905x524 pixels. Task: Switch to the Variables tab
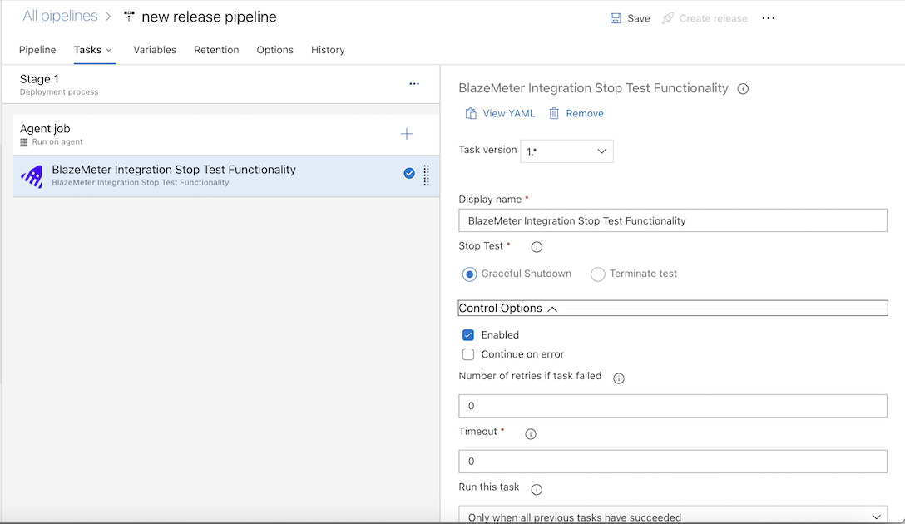coord(154,50)
